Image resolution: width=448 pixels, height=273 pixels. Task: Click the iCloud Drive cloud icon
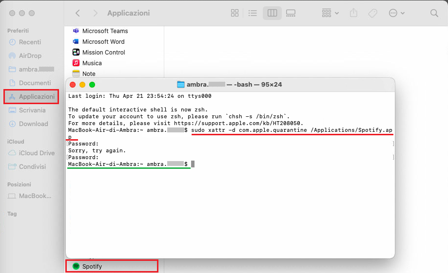pos(12,153)
